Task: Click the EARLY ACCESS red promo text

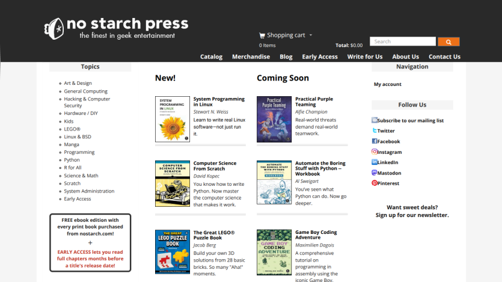Action: (90, 259)
